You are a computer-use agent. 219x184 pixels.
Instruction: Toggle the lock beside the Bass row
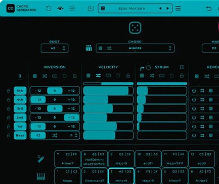coord(9,135)
